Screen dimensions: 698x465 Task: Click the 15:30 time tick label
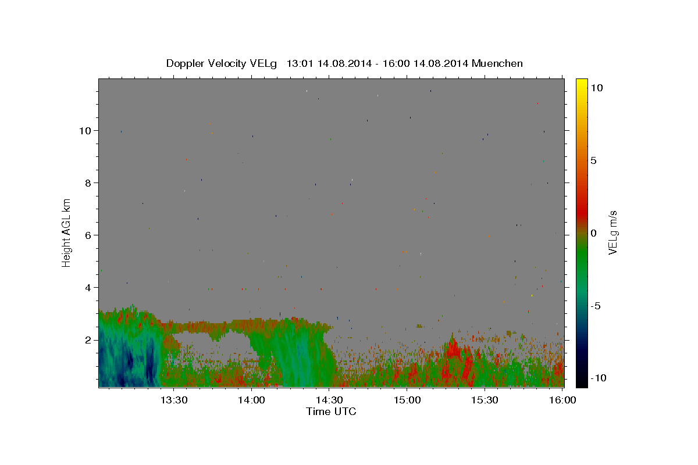pos(485,400)
